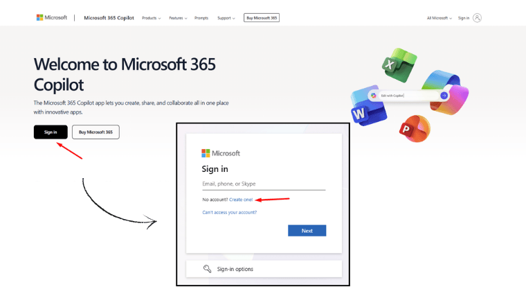Open Can't access your account link

click(230, 212)
